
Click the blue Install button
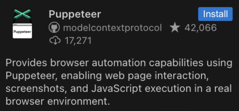click(x=215, y=14)
